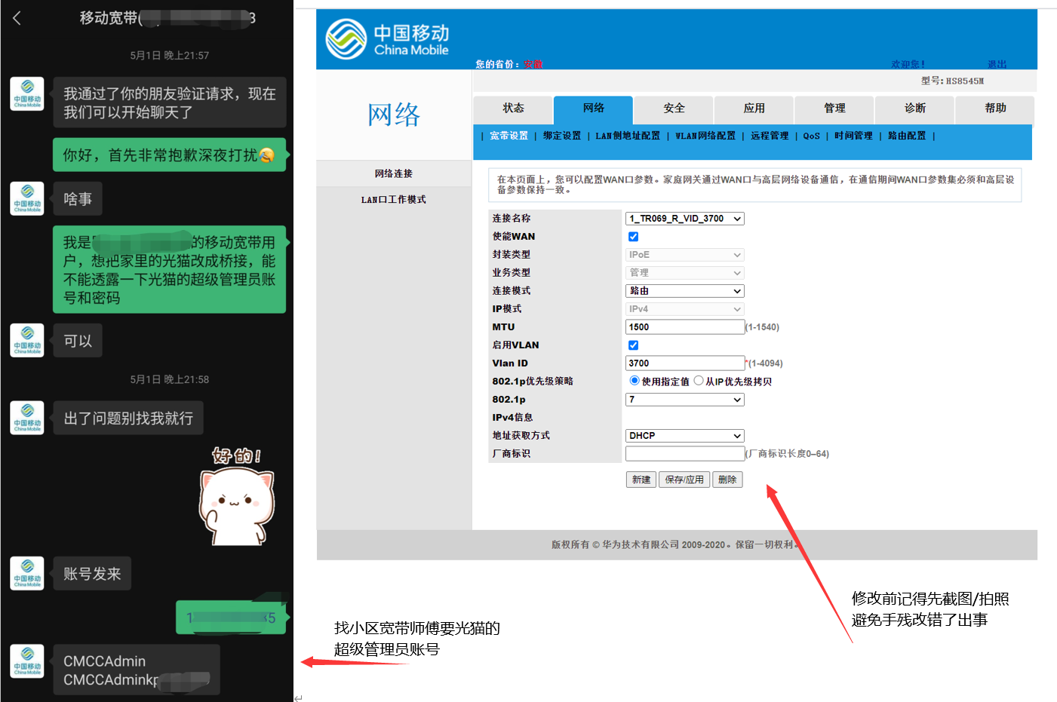
Task: Open the 路由配置 submenu
Action: coord(907,136)
